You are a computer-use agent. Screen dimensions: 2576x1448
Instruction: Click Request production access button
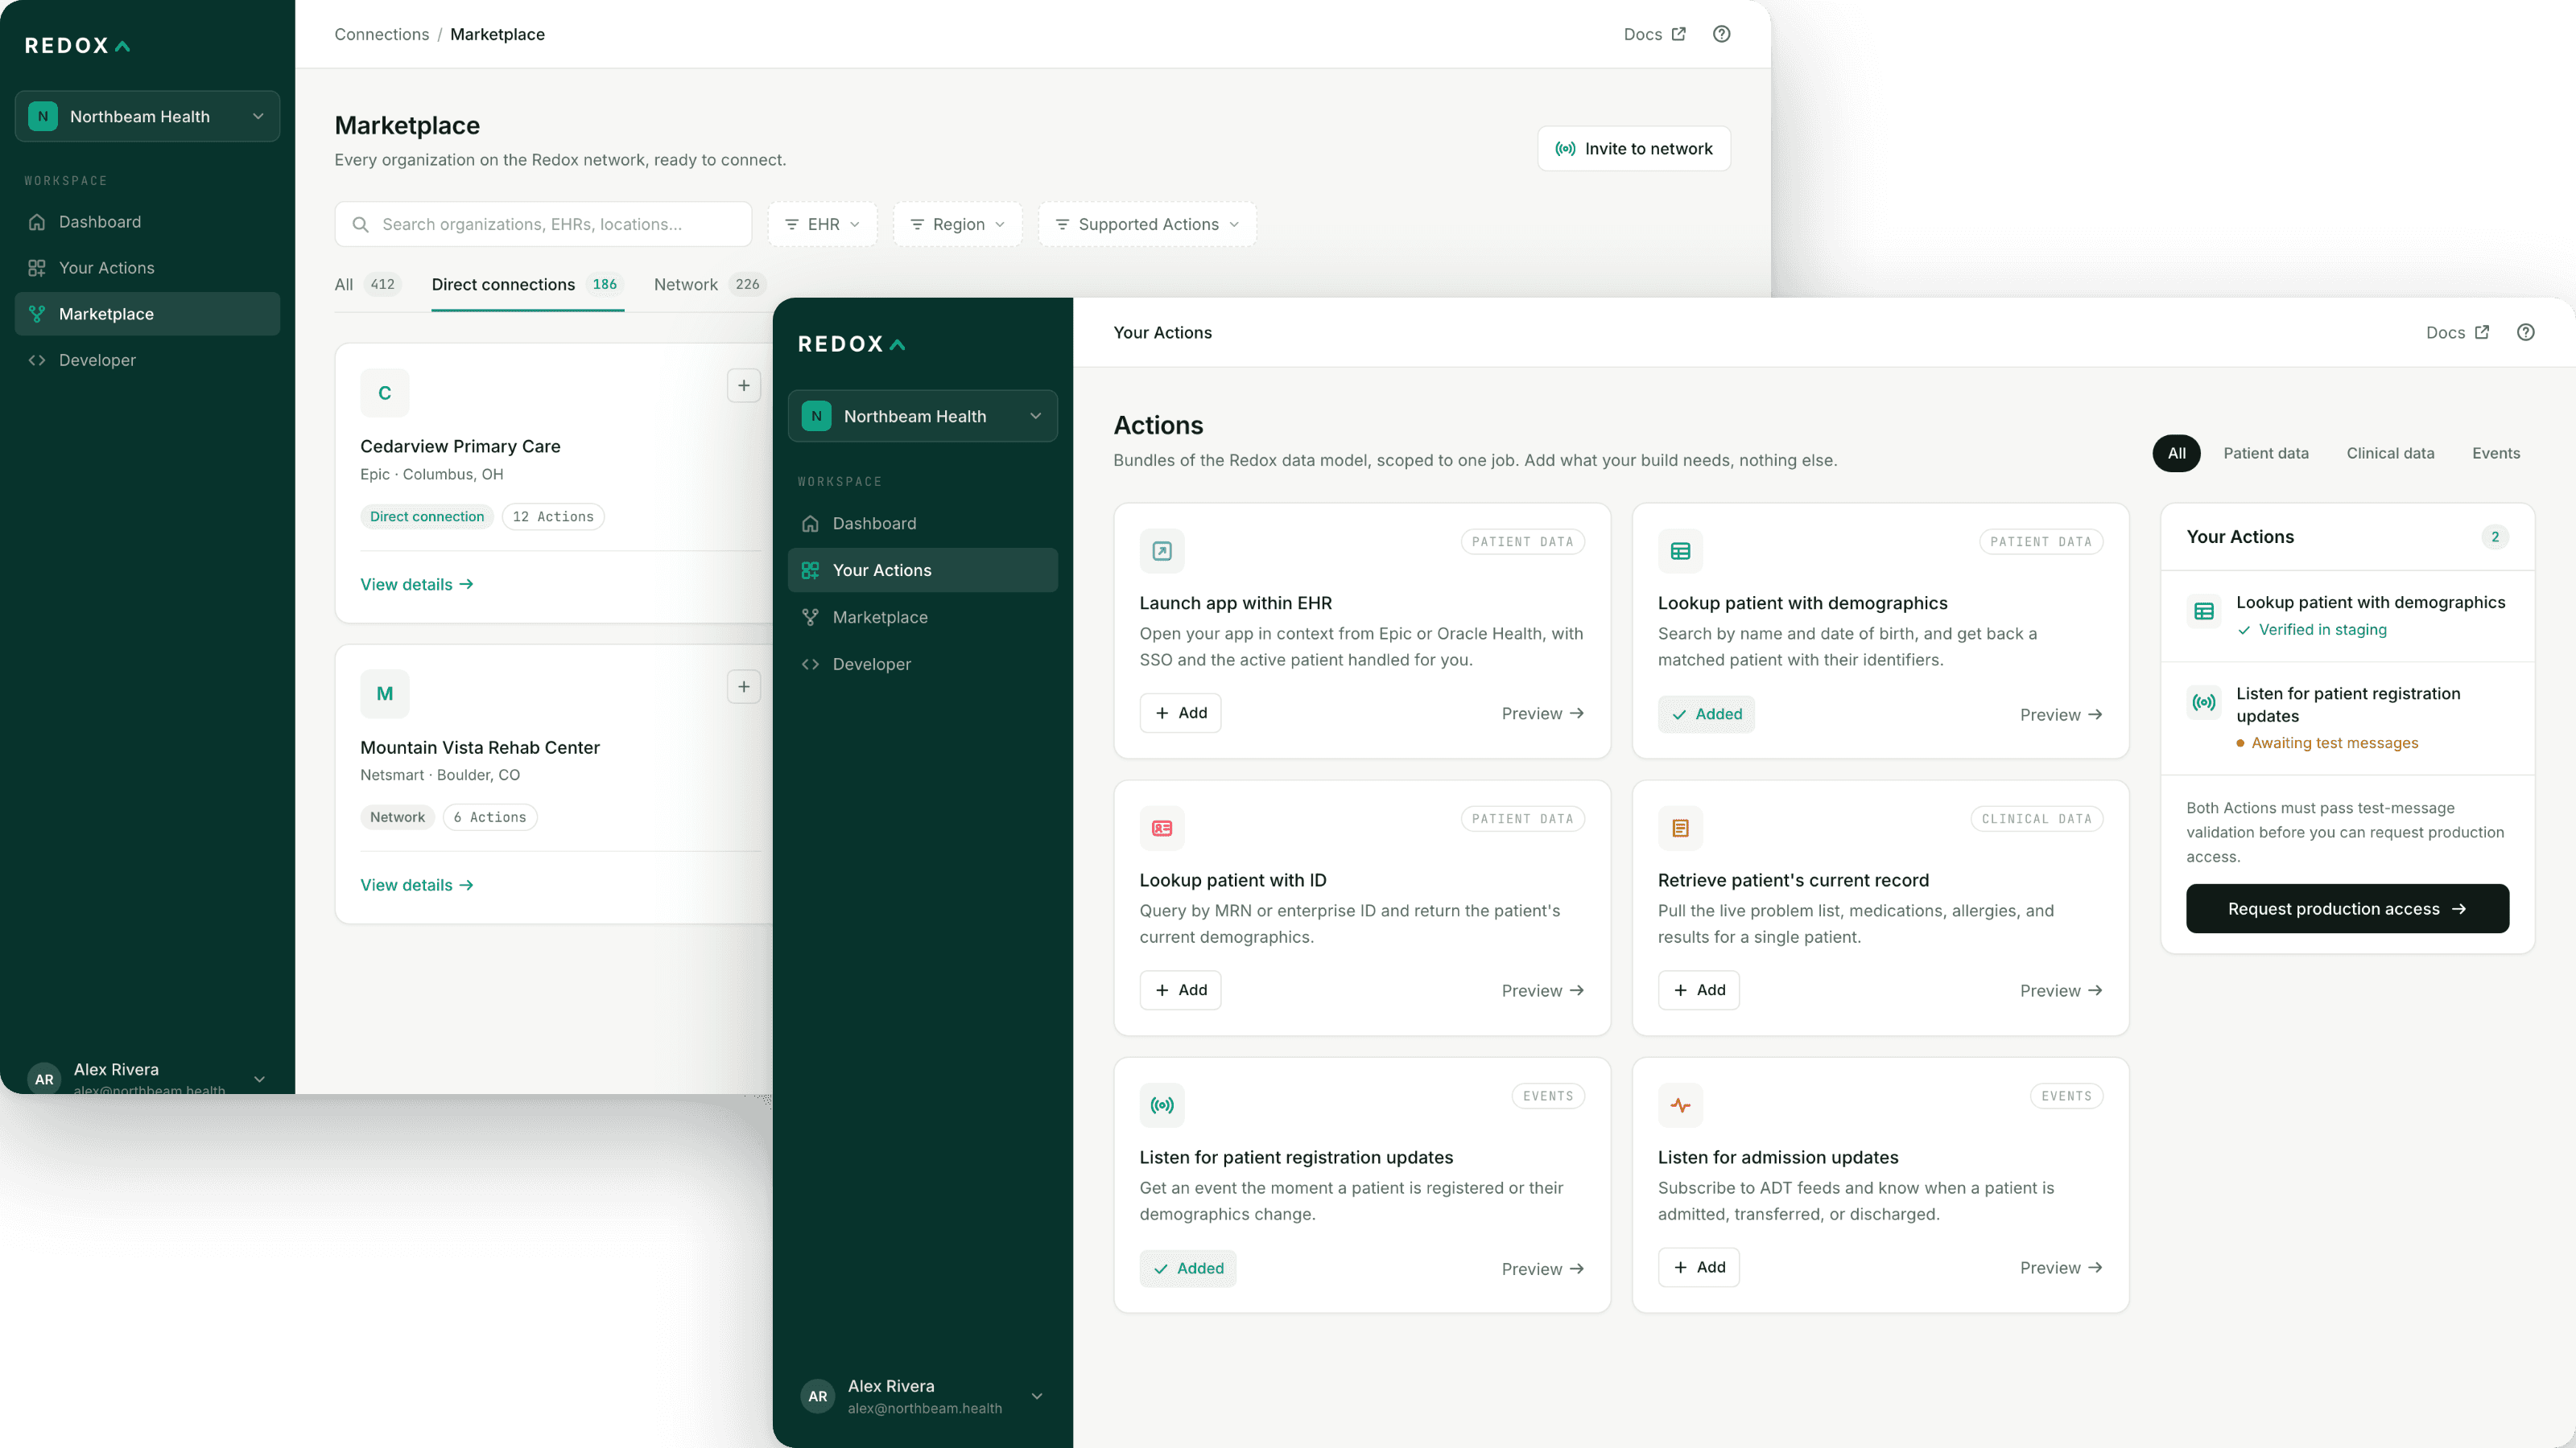(2347, 909)
